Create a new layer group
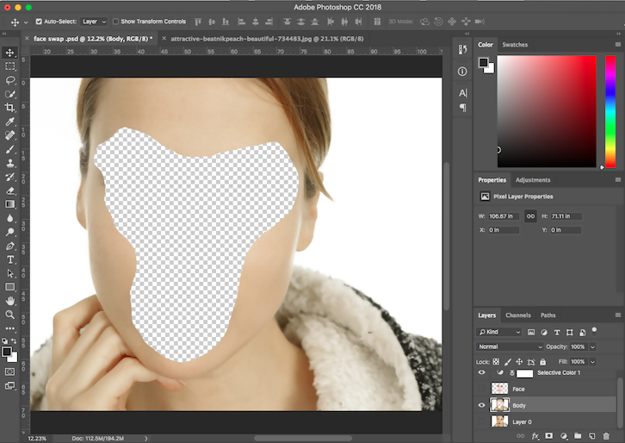 (x=578, y=436)
